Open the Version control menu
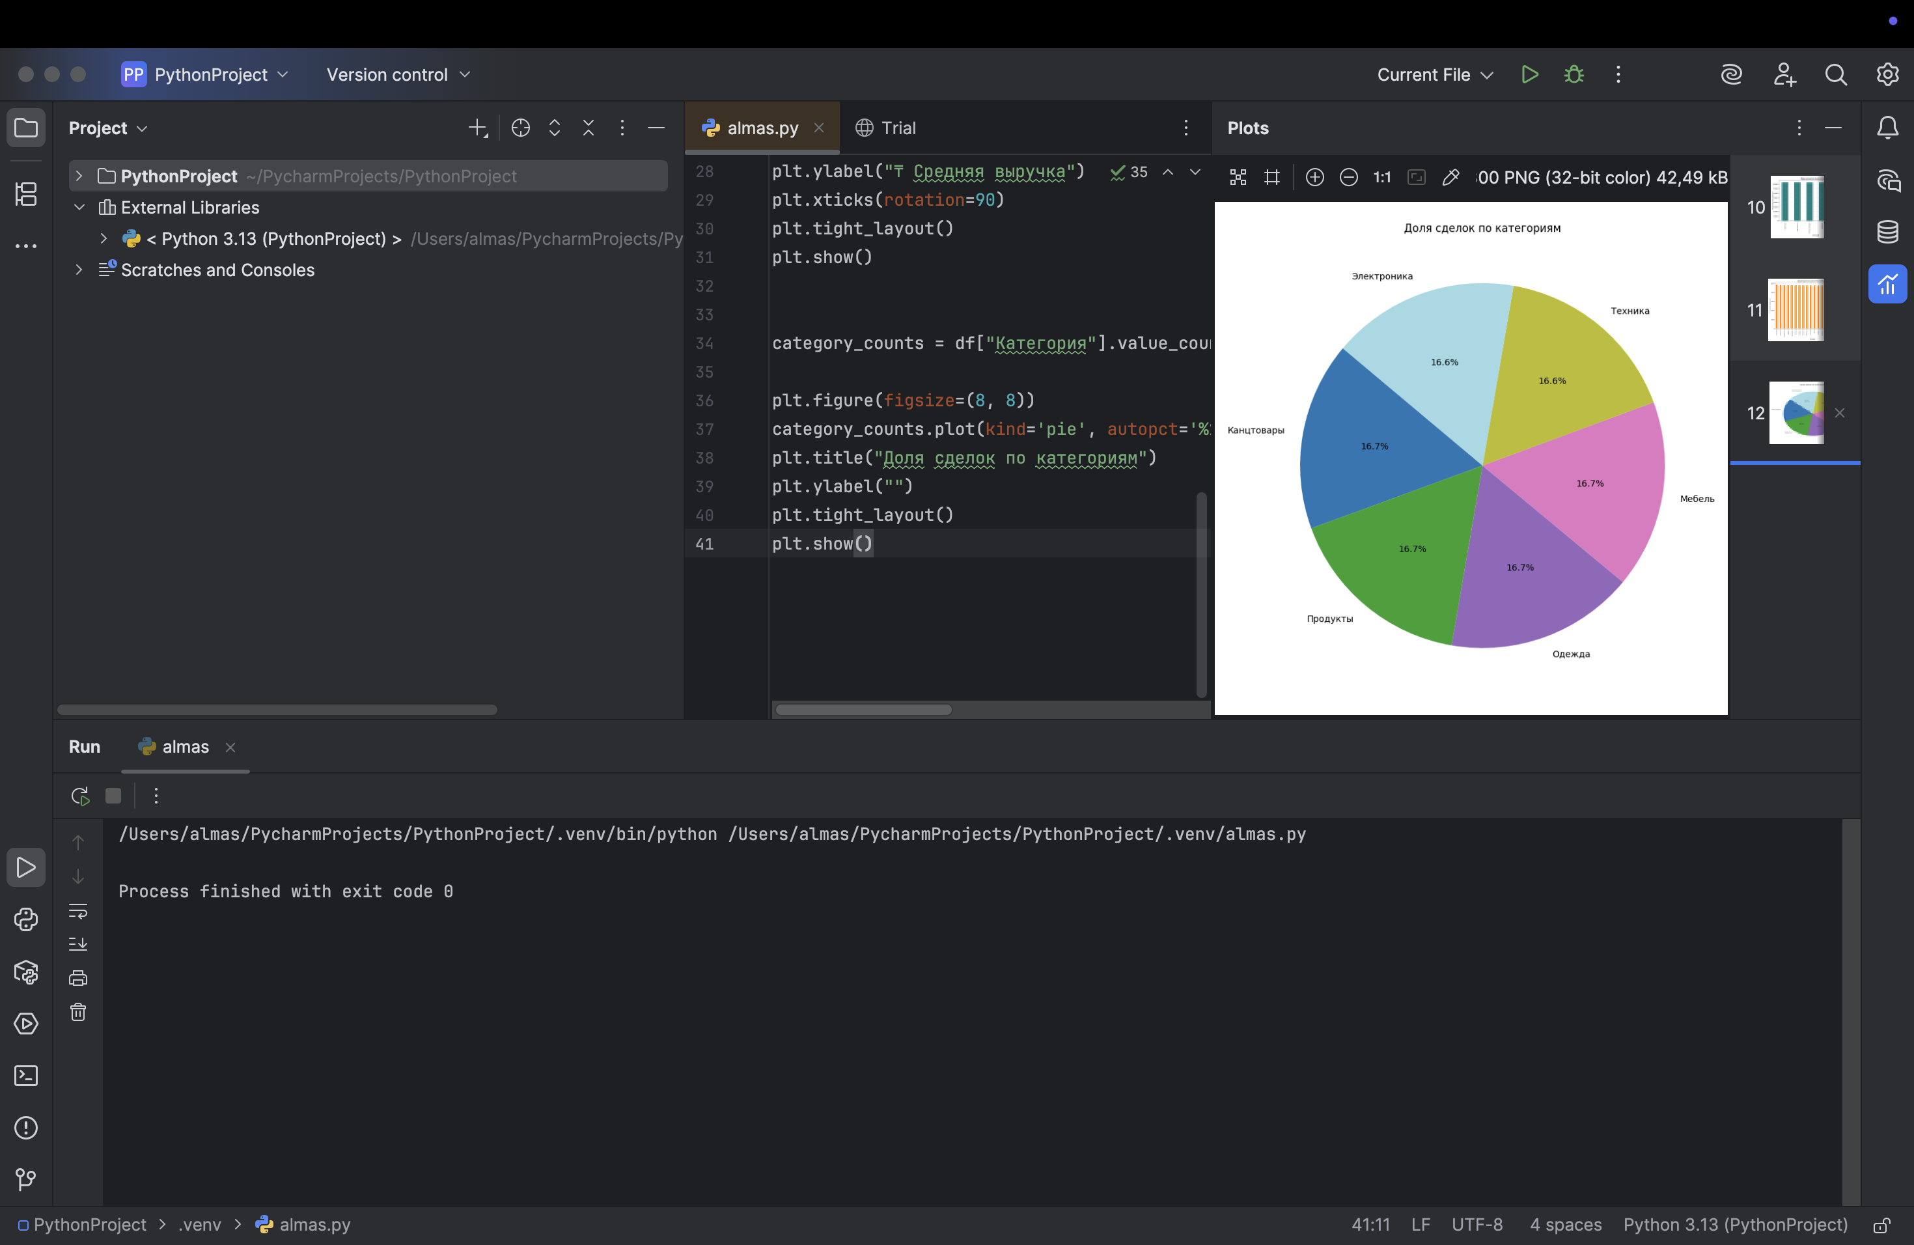This screenshot has height=1245, width=1914. click(x=397, y=74)
